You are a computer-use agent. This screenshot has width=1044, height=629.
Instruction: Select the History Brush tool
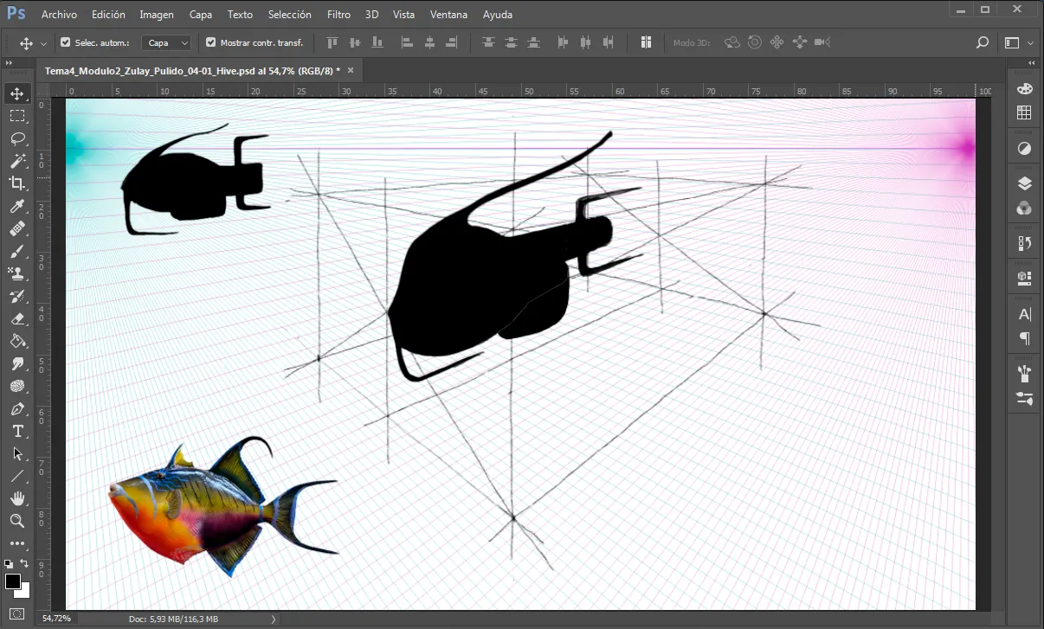pyautogui.click(x=17, y=296)
